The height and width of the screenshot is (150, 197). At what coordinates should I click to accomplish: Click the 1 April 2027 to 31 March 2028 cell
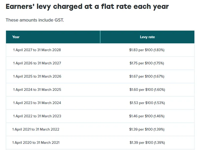coord(37,50)
